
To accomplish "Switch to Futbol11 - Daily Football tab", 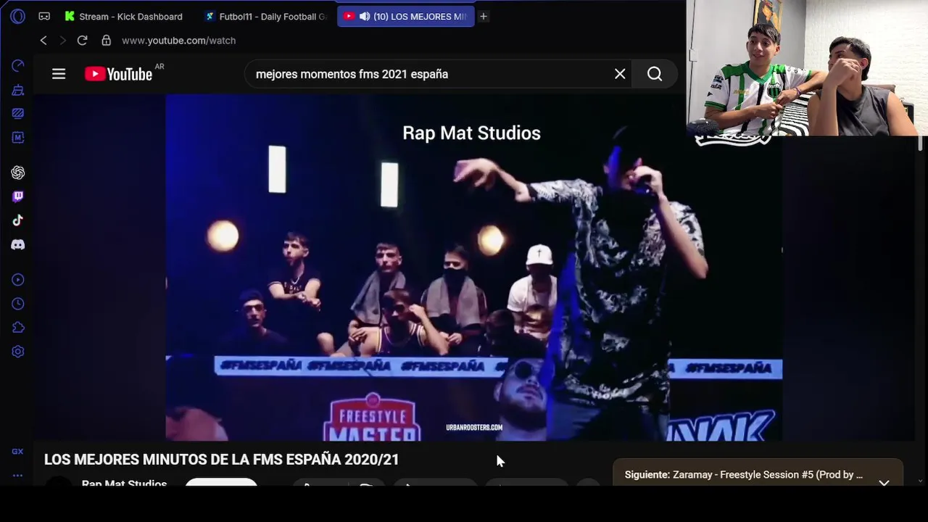I will tap(266, 16).
